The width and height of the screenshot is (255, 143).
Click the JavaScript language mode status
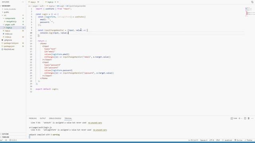click(x=227, y=140)
